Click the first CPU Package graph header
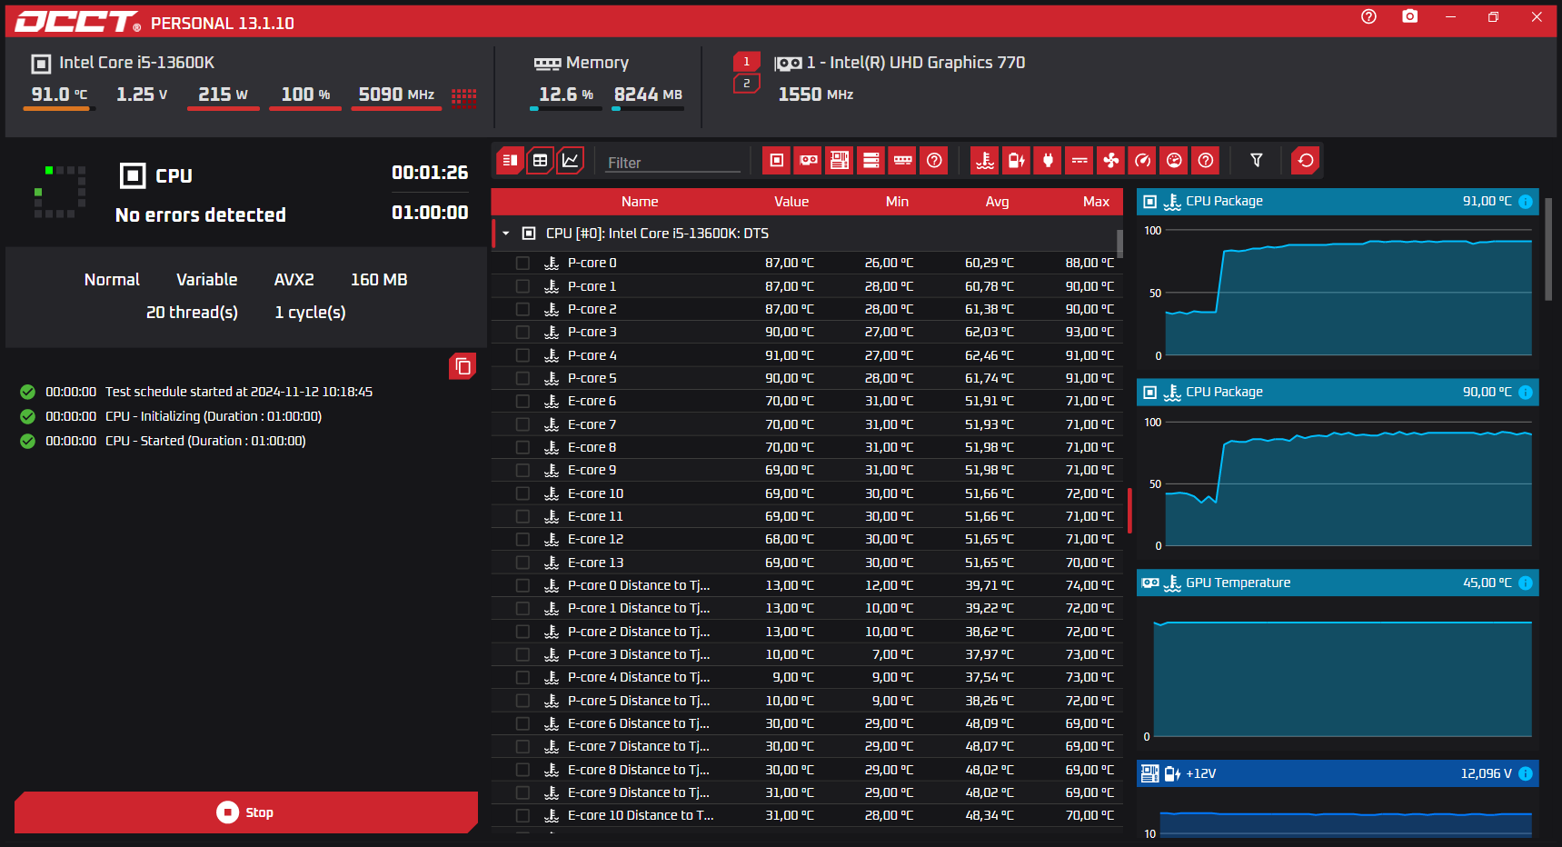This screenshot has width=1562, height=847. [x=1338, y=202]
